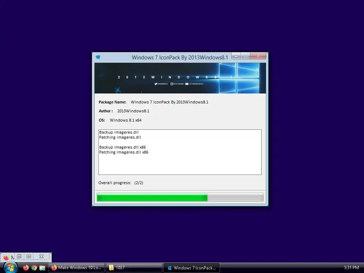Viewport: 364px width, 273px height.
Task: Click the installer window title text
Action: 180,58
